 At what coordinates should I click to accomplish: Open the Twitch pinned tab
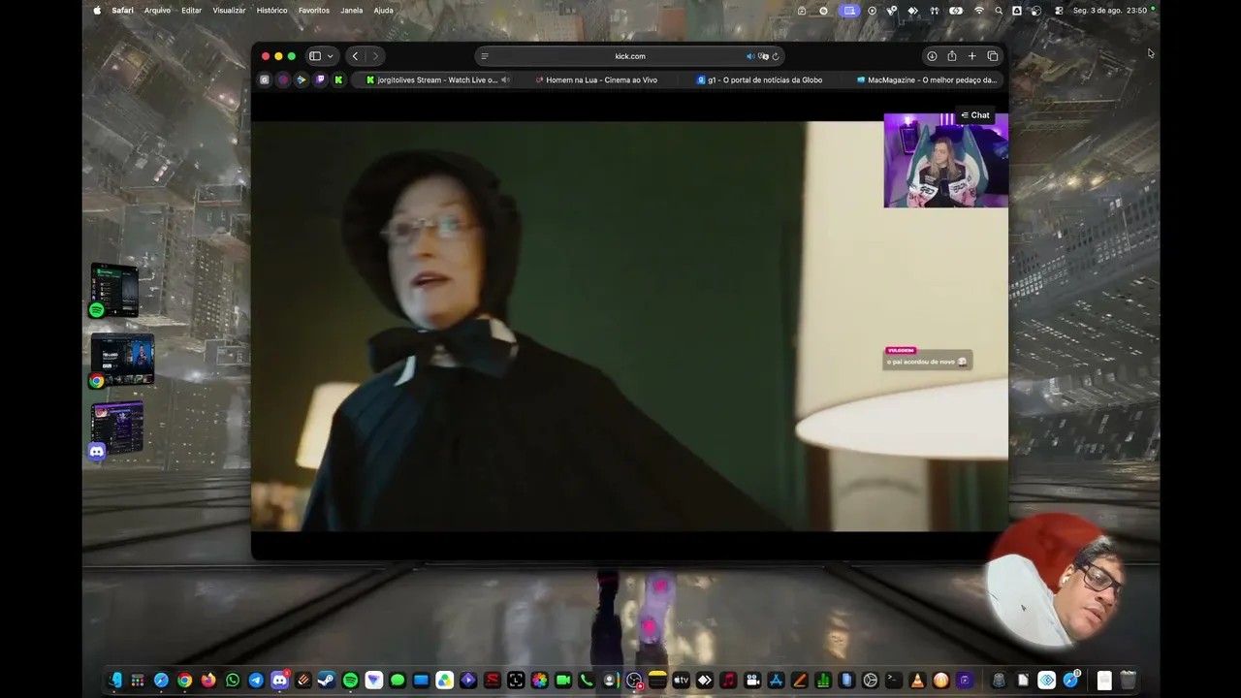320,79
